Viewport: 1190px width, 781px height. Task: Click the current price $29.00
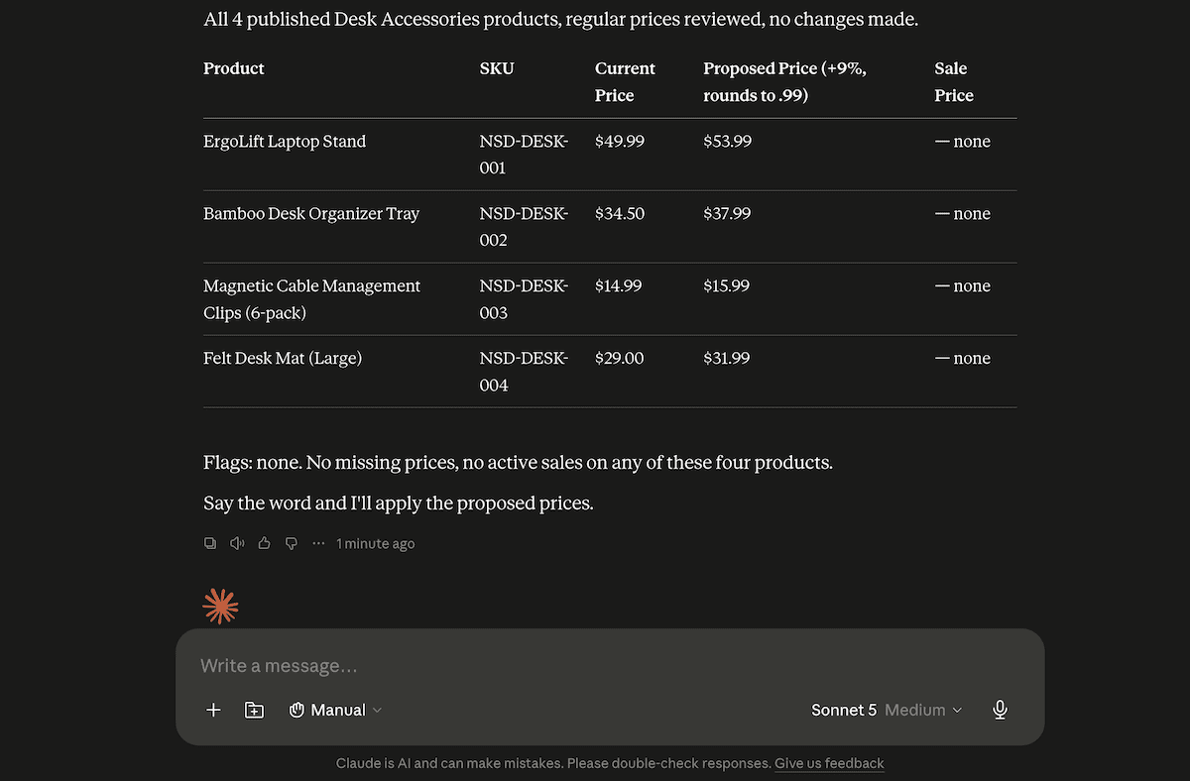tap(620, 358)
